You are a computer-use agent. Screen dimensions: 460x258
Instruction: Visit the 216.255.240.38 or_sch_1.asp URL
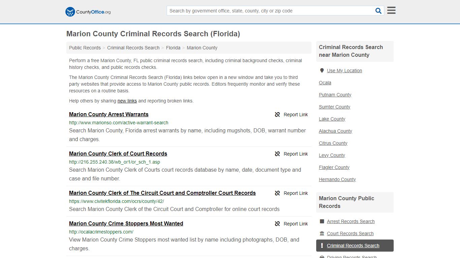114,162
